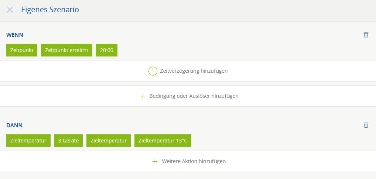Click plus icon beside Bedingung oder Auslöser
376x179 pixels.
coord(142,96)
